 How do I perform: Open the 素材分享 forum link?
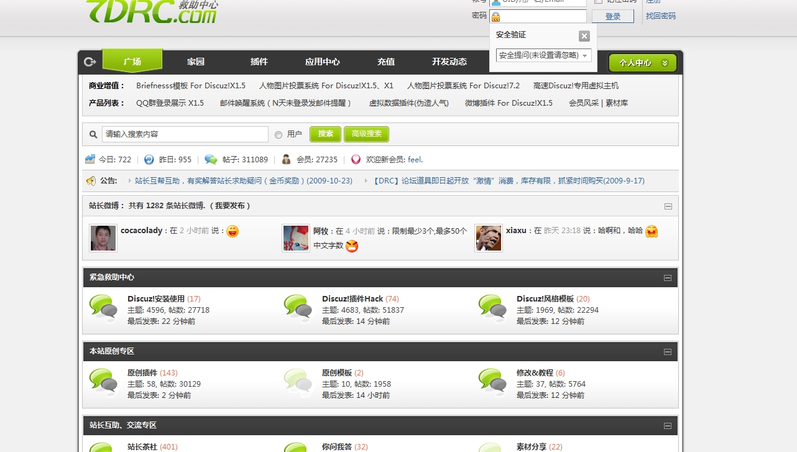(x=532, y=447)
